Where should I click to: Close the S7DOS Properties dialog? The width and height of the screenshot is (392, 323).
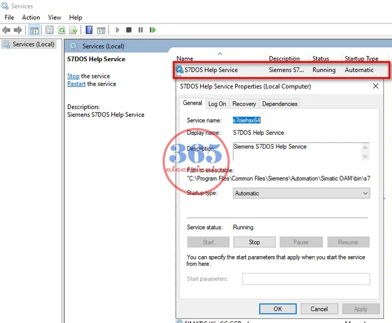[x=375, y=86]
